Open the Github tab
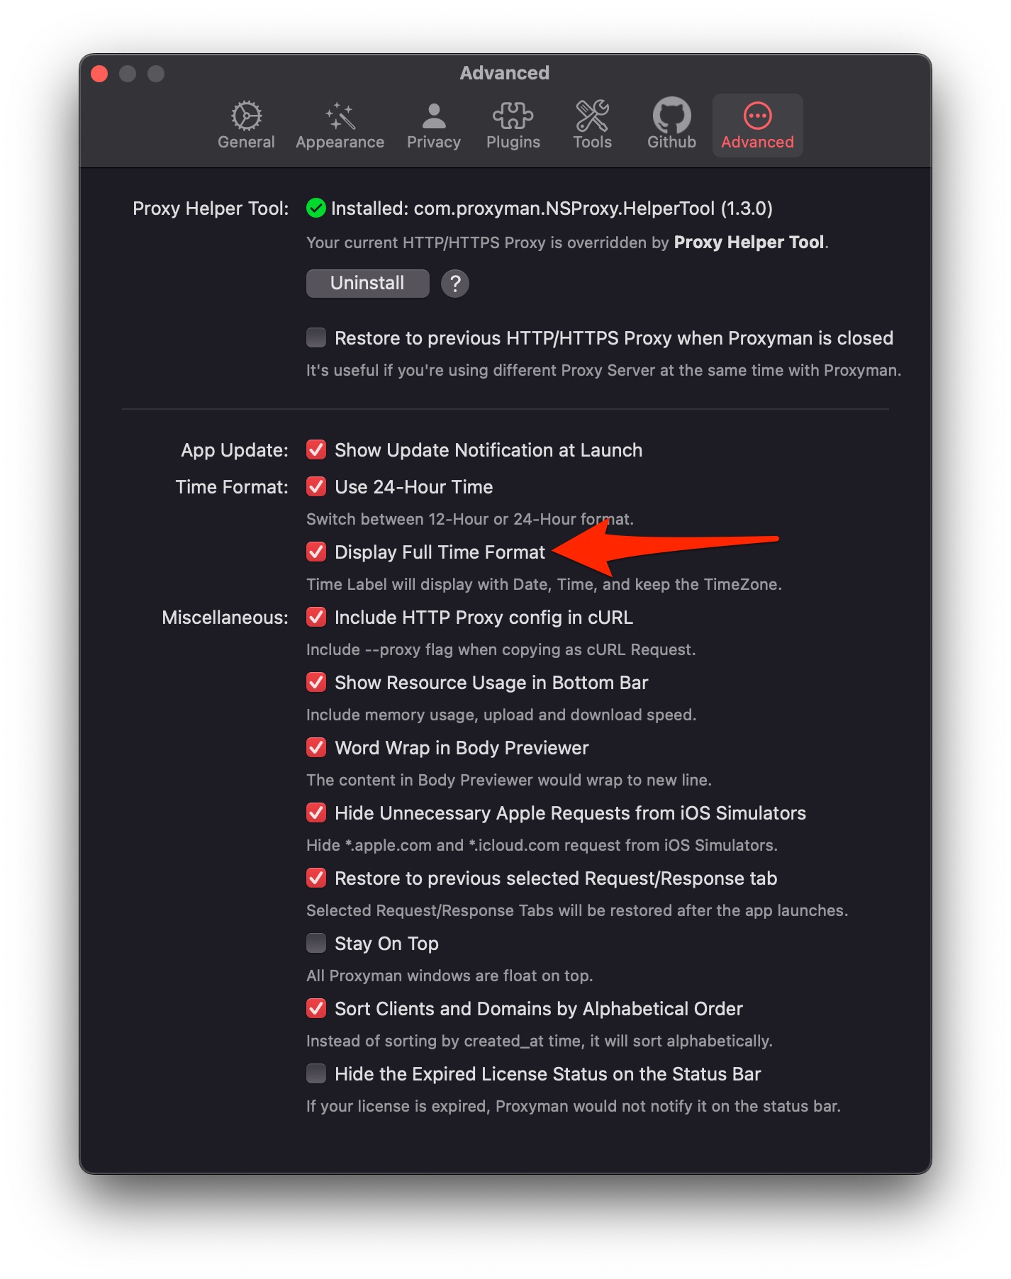1011x1279 pixels. (x=671, y=125)
